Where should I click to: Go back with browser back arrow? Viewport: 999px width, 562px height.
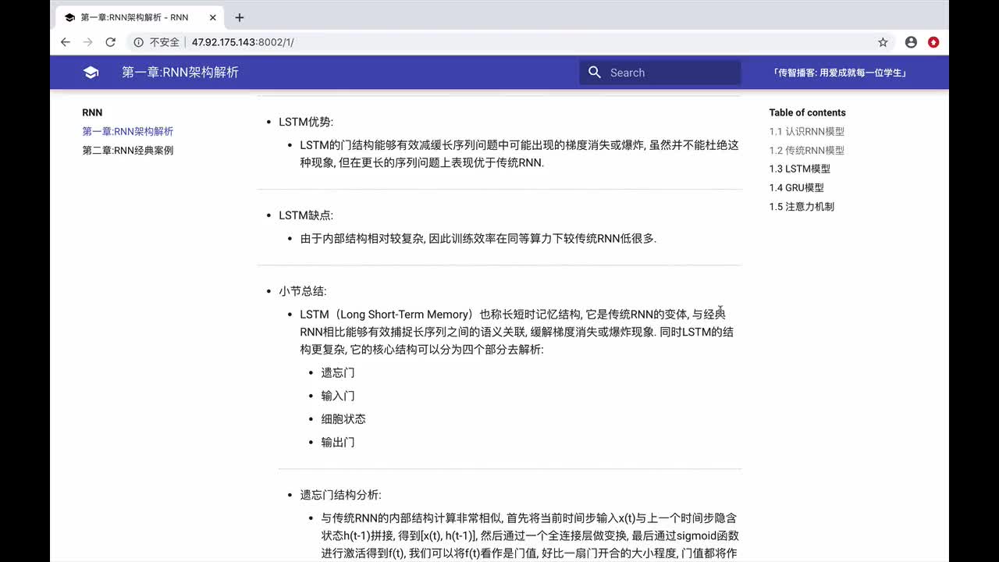pos(66,42)
